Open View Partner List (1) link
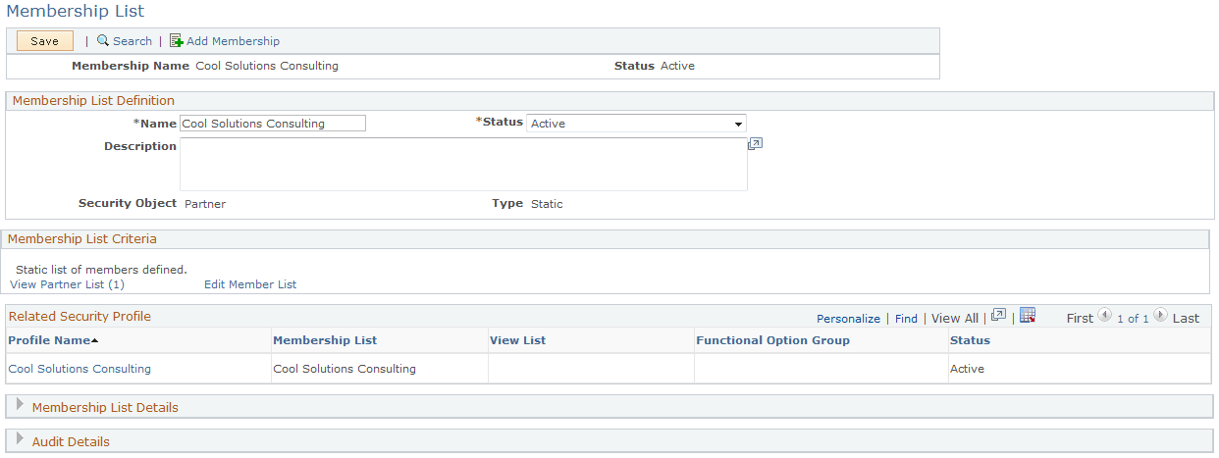1219x458 pixels. tap(67, 284)
